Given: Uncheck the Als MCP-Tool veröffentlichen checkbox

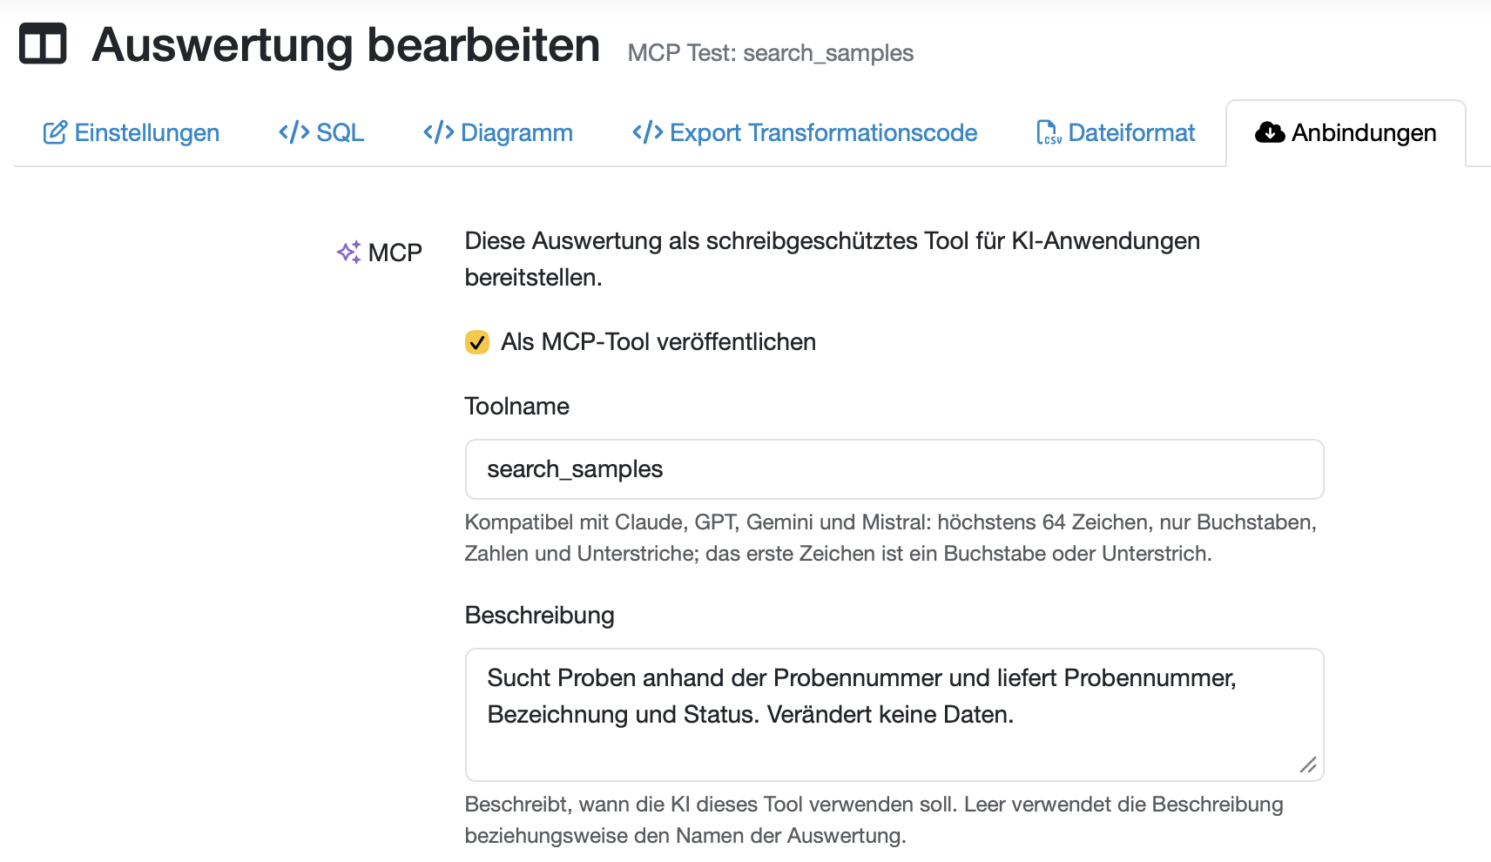Looking at the screenshot, I should click(477, 342).
